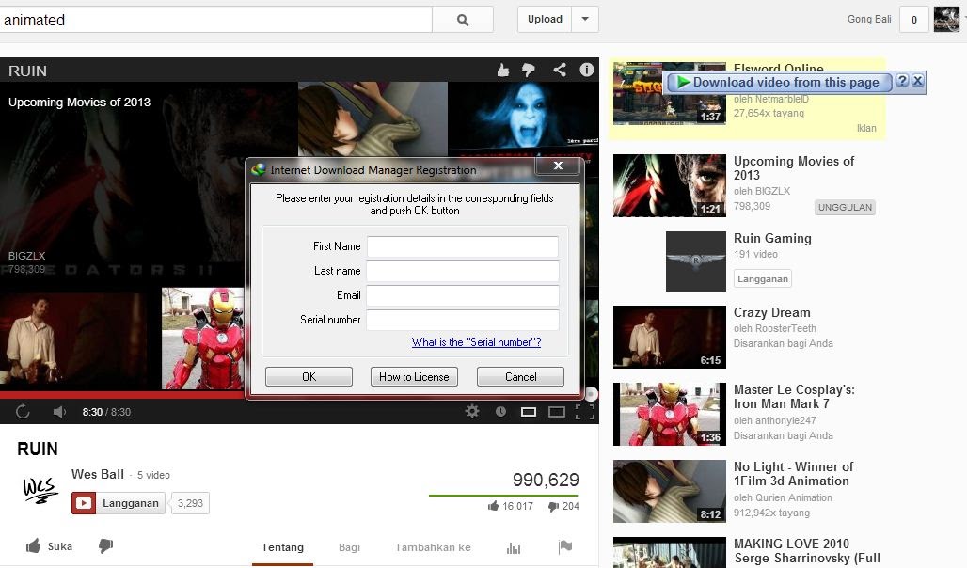Image resolution: width=967 pixels, height=568 pixels.
Task: Click Download video from this page
Action: (778, 82)
